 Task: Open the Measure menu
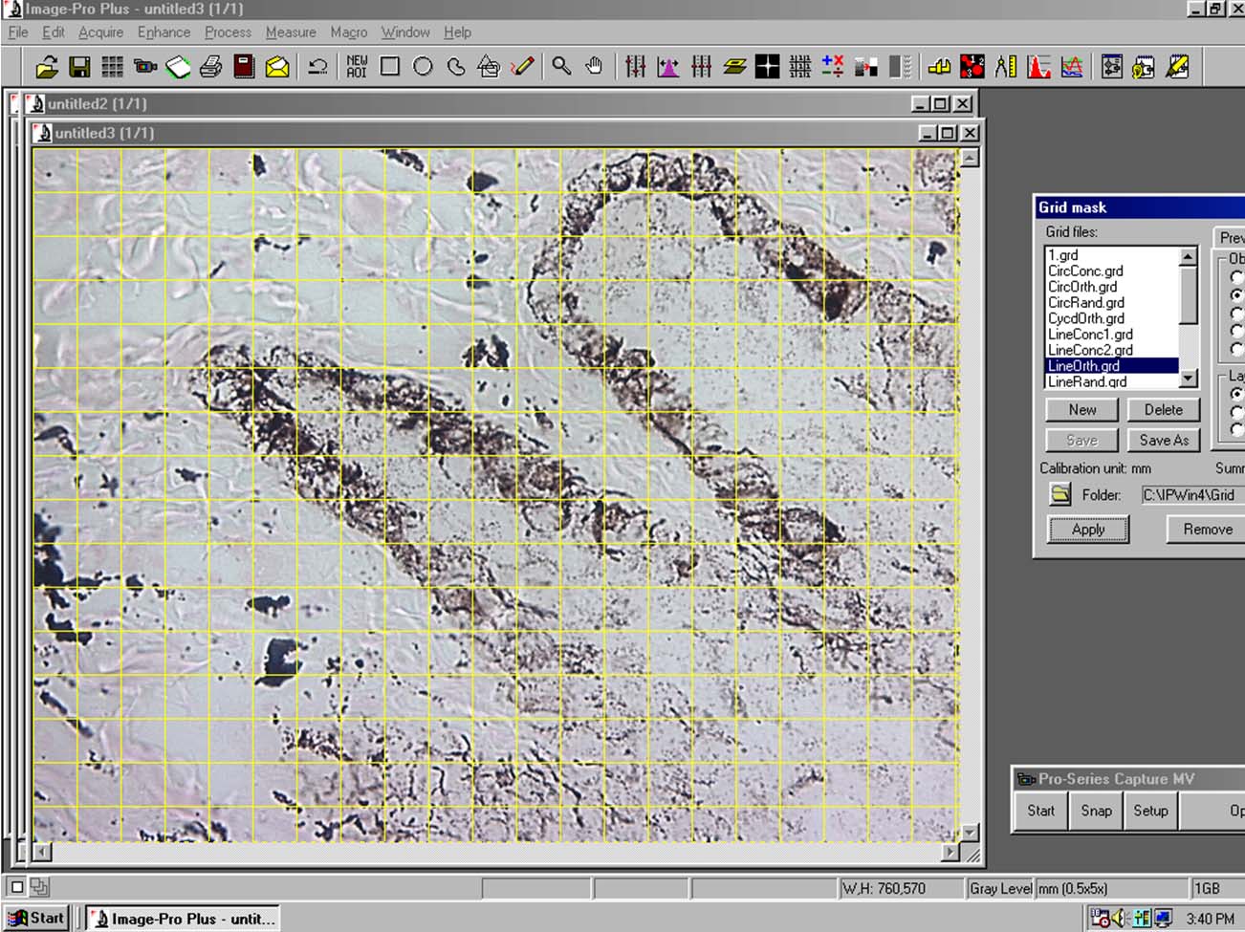pos(291,32)
